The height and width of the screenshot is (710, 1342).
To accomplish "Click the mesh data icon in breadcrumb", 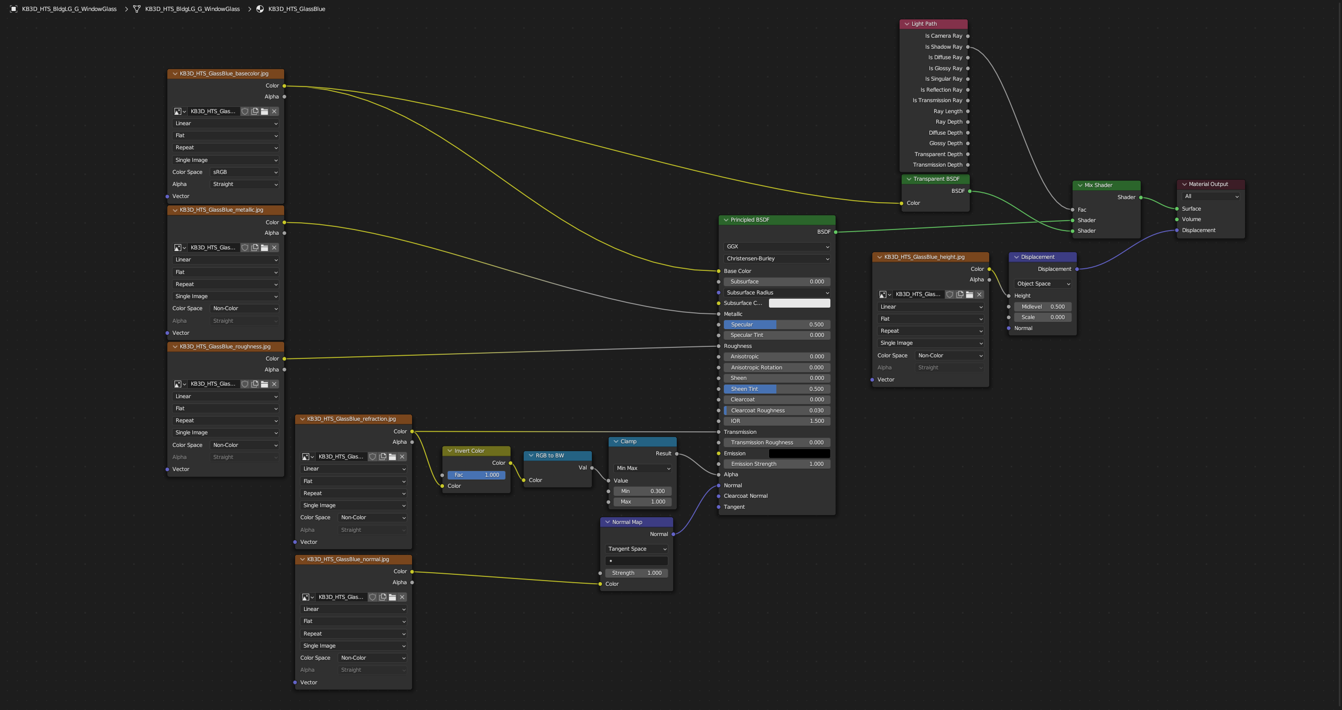I will (x=137, y=9).
